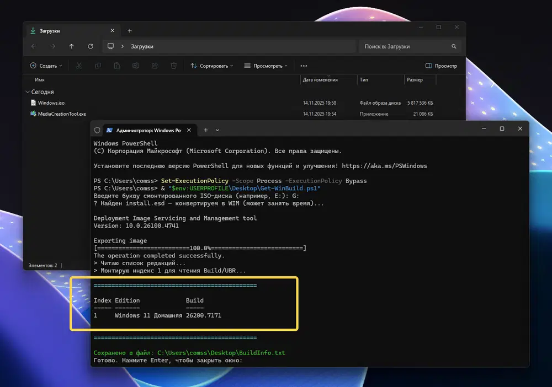Click the Share icon in Explorer toolbar
This screenshot has width=552, height=387.
(x=155, y=66)
